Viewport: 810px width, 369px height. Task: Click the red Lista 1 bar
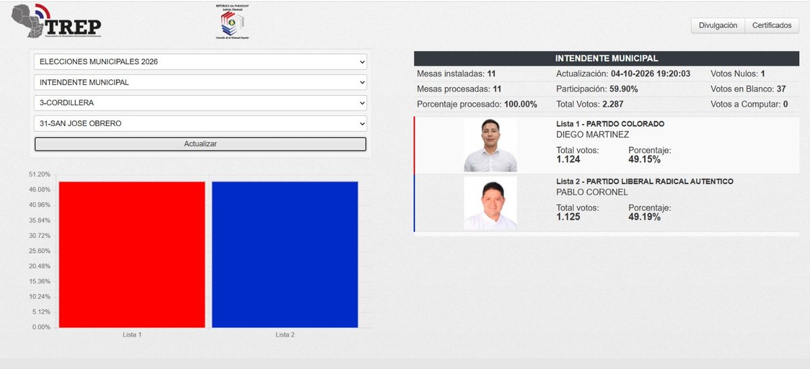132,254
